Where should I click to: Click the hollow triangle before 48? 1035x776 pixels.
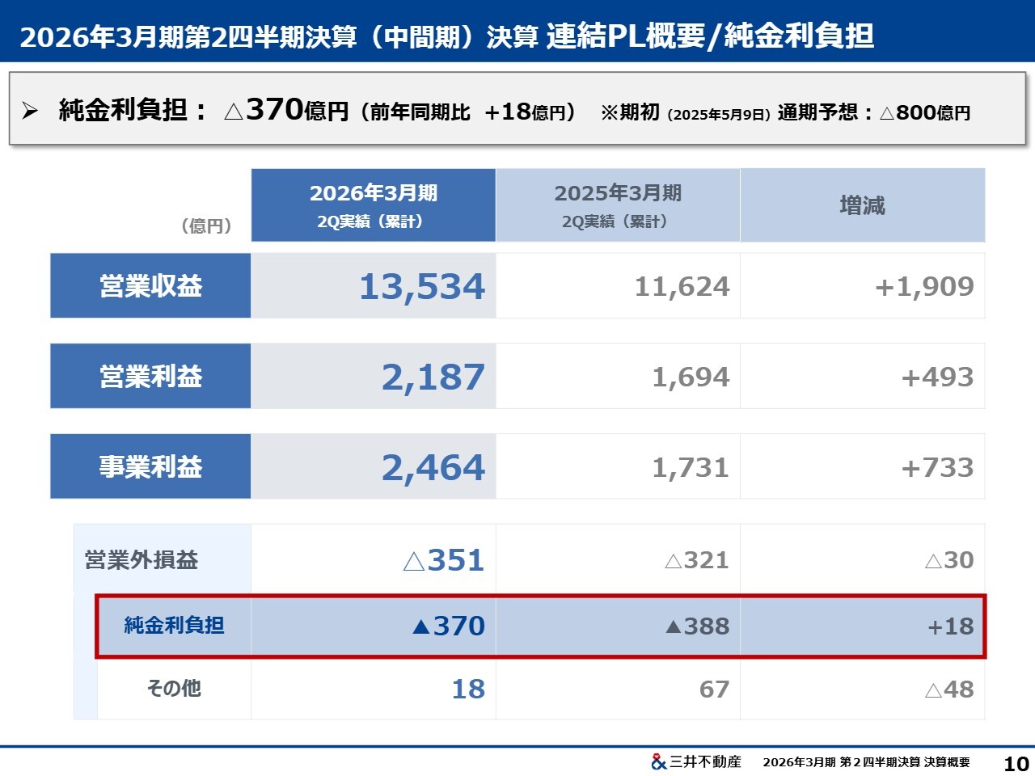pyautogui.click(x=932, y=690)
